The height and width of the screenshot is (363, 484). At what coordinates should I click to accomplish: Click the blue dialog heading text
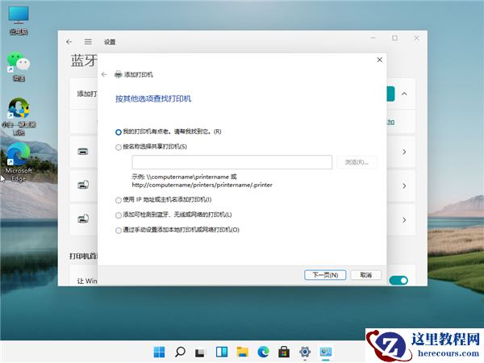(153, 98)
